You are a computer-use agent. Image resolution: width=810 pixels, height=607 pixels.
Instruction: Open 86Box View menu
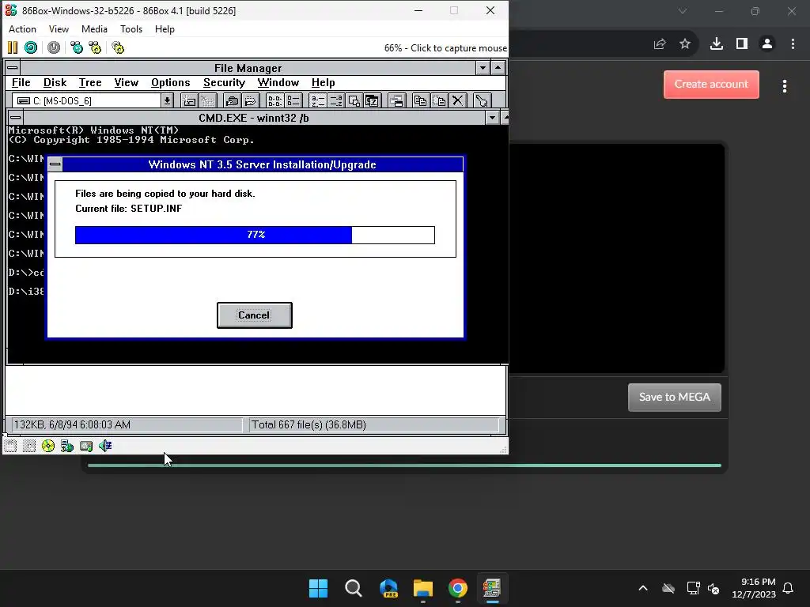coord(59,29)
